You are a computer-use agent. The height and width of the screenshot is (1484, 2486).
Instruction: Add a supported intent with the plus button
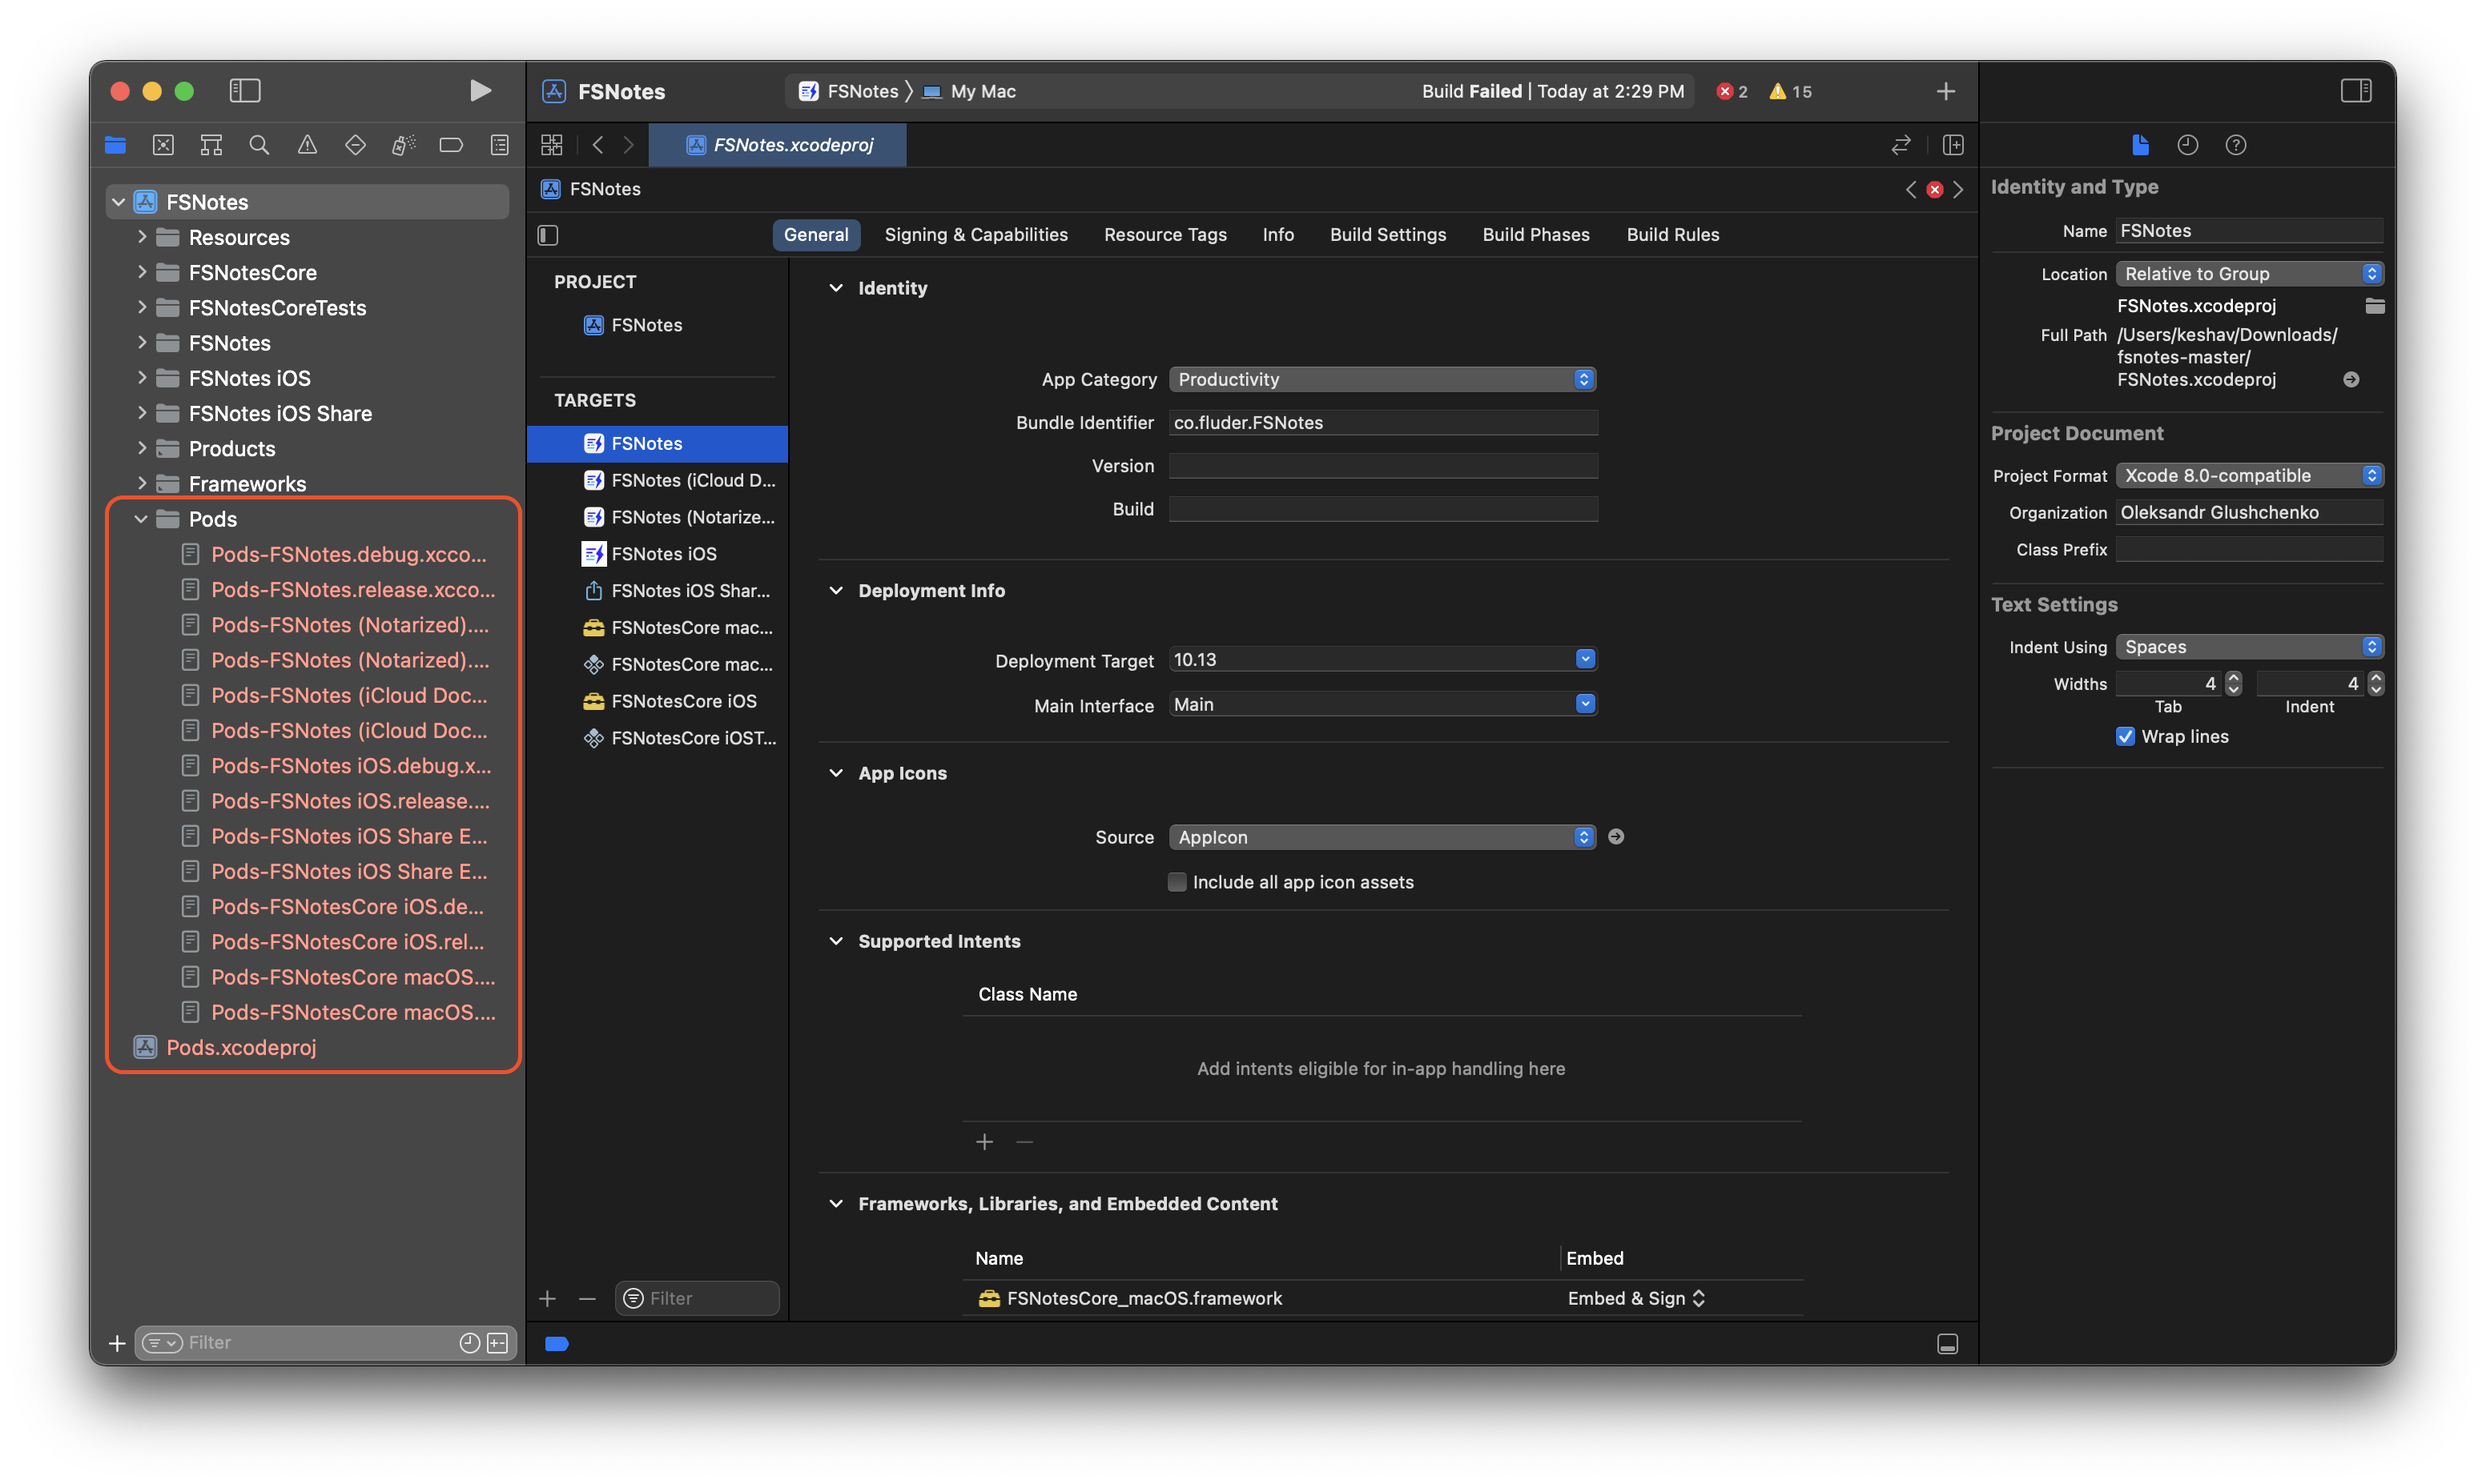tap(984, 1141)
